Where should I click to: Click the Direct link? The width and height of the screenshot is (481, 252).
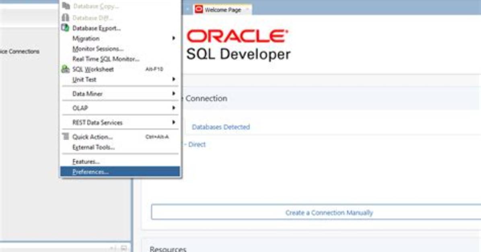click(x=197, y=144)
